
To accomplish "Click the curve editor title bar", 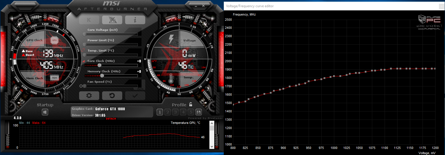I will (x=335, y=6).
